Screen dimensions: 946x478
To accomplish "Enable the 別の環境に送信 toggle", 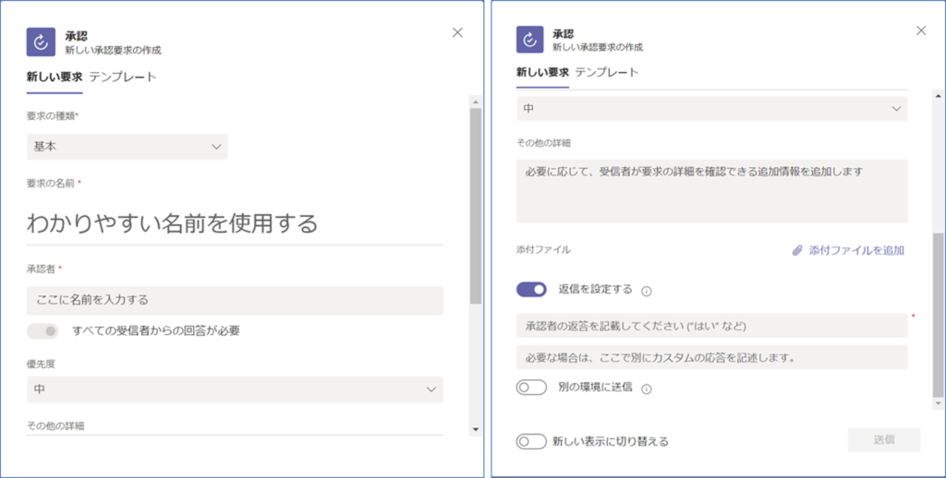I will coord(531,388).
